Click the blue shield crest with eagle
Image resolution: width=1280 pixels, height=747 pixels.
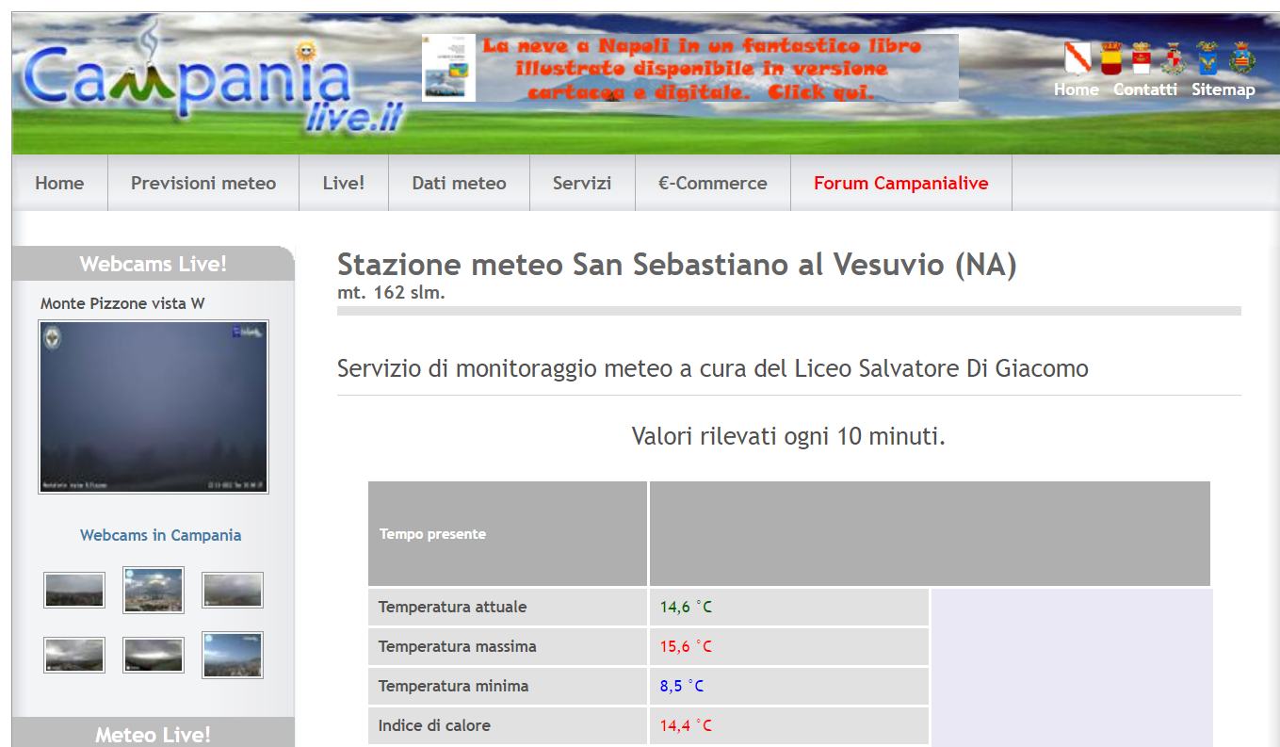(1207, 58)
